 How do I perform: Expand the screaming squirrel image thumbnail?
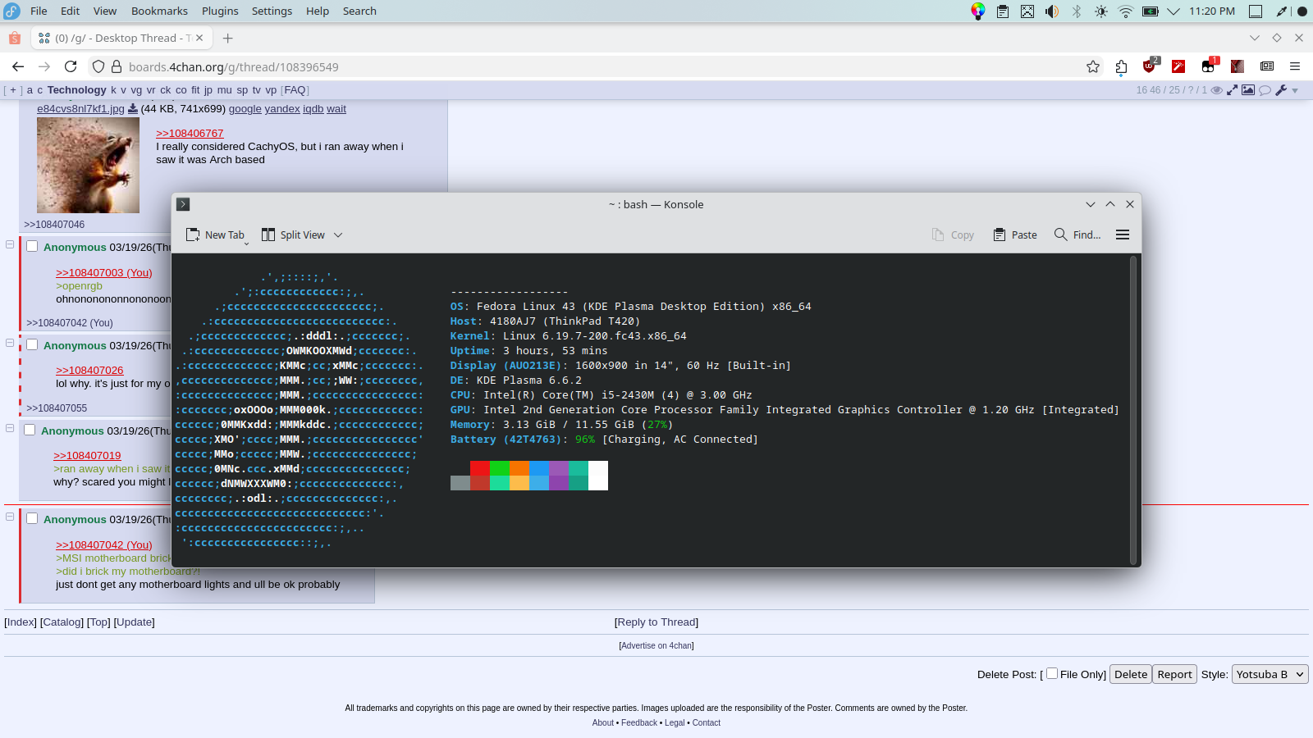click(88, 165)
